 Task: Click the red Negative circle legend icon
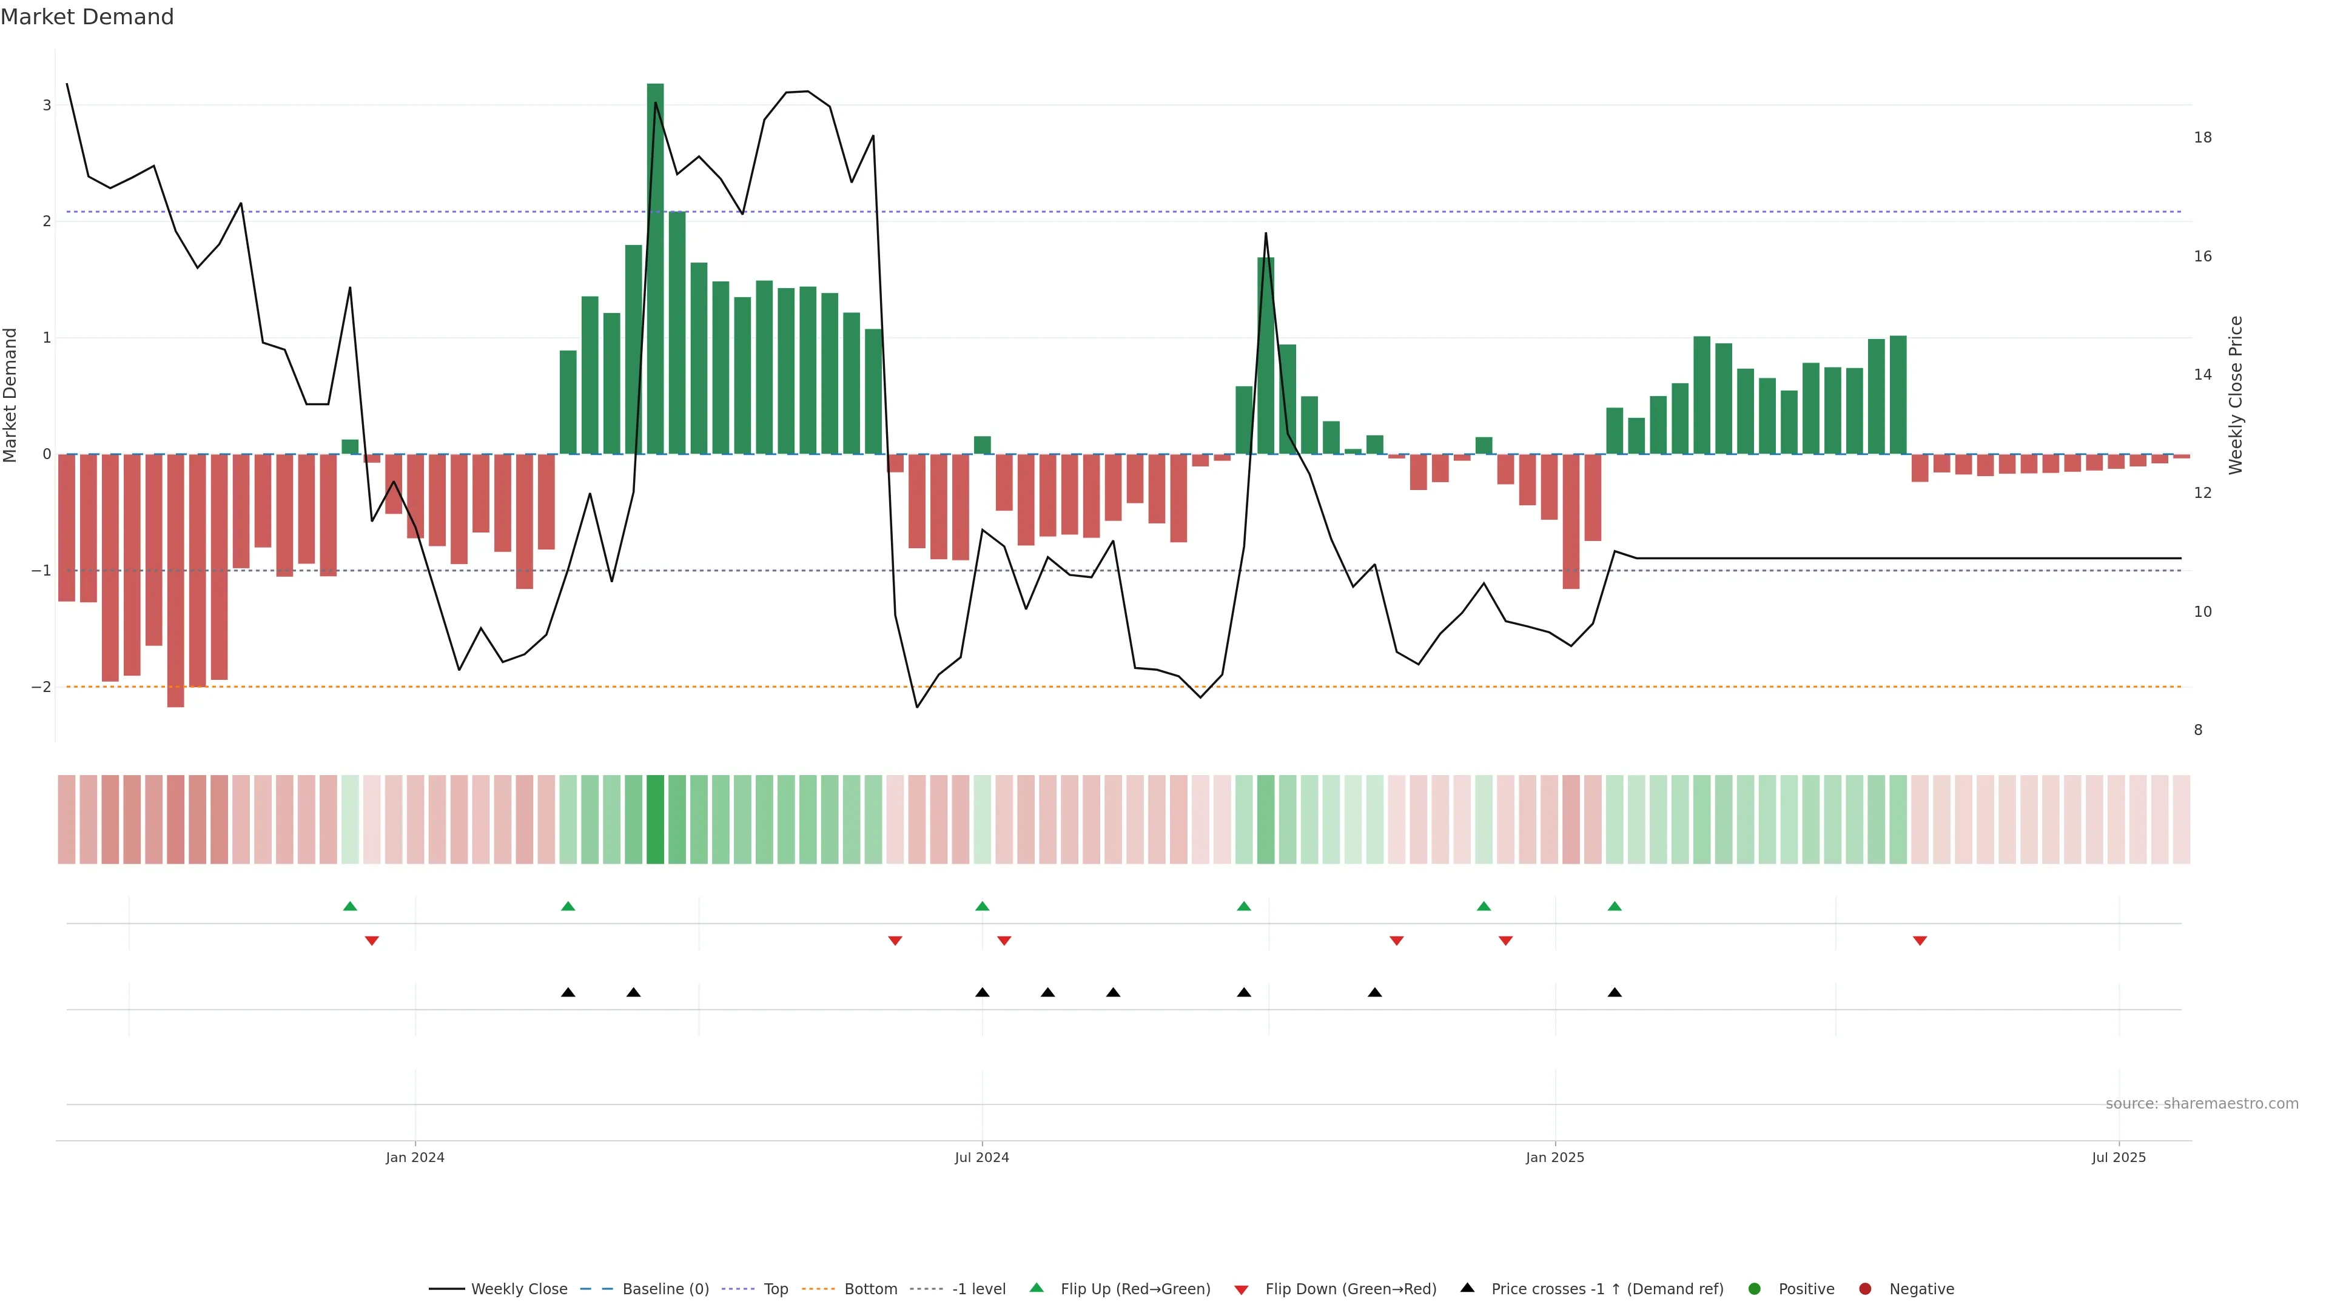click(x=1864, y=1288)
